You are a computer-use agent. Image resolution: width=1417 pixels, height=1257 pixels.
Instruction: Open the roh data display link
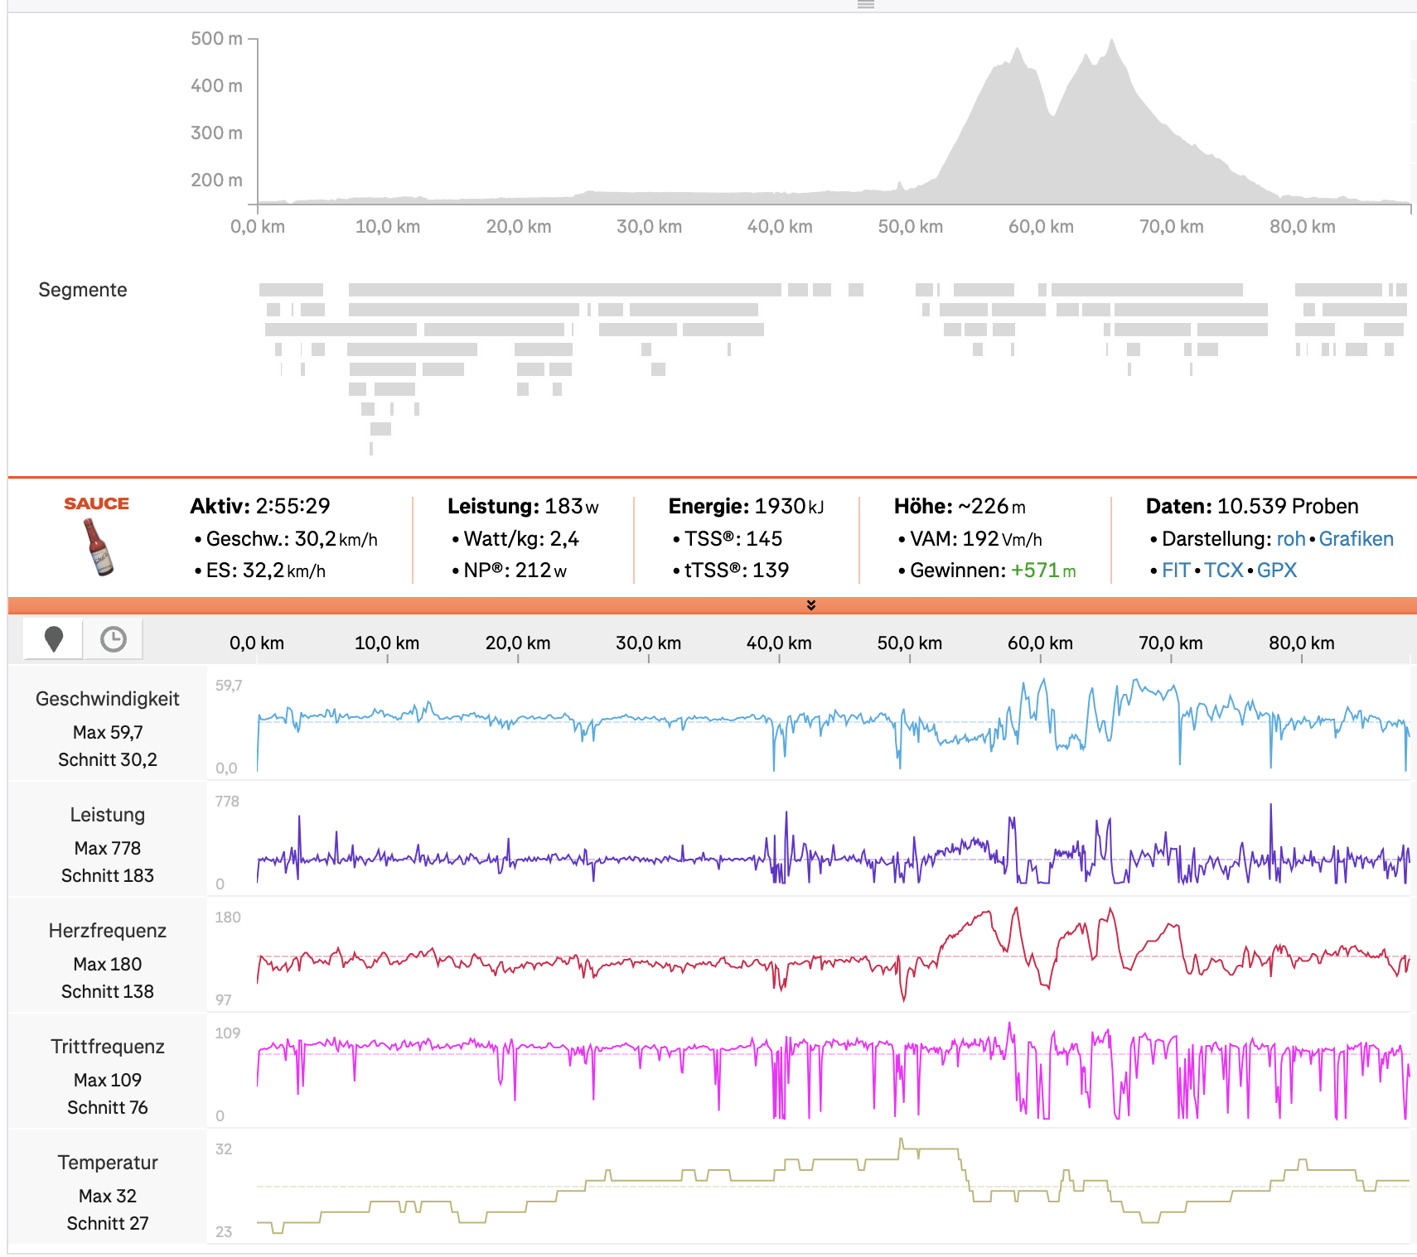tap(1290, 539)
